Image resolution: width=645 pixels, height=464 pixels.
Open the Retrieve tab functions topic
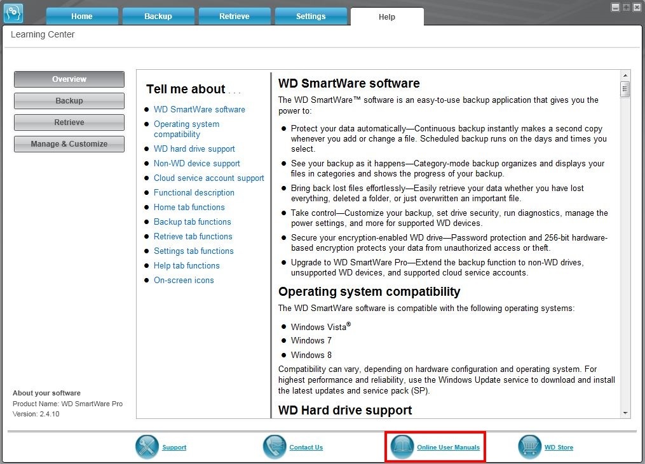point(193,236)
